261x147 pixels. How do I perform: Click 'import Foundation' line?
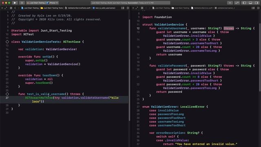tap(157, 17)
